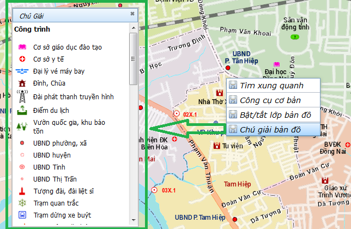The image size is (351, 229).
Task: Click the save icon beside Công cụ cơ bản
Action: click(x=233, y=100)
